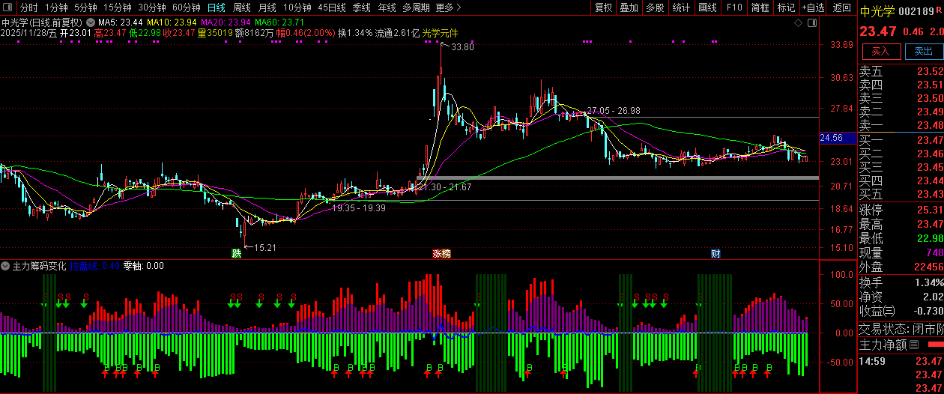
Task: Click the 多股 multi-stock button
Action: point(655,7)
